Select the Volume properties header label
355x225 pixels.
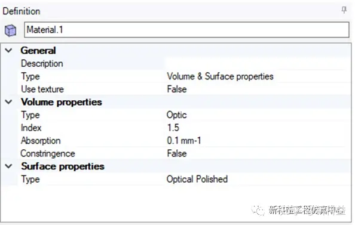pos(62,102)
